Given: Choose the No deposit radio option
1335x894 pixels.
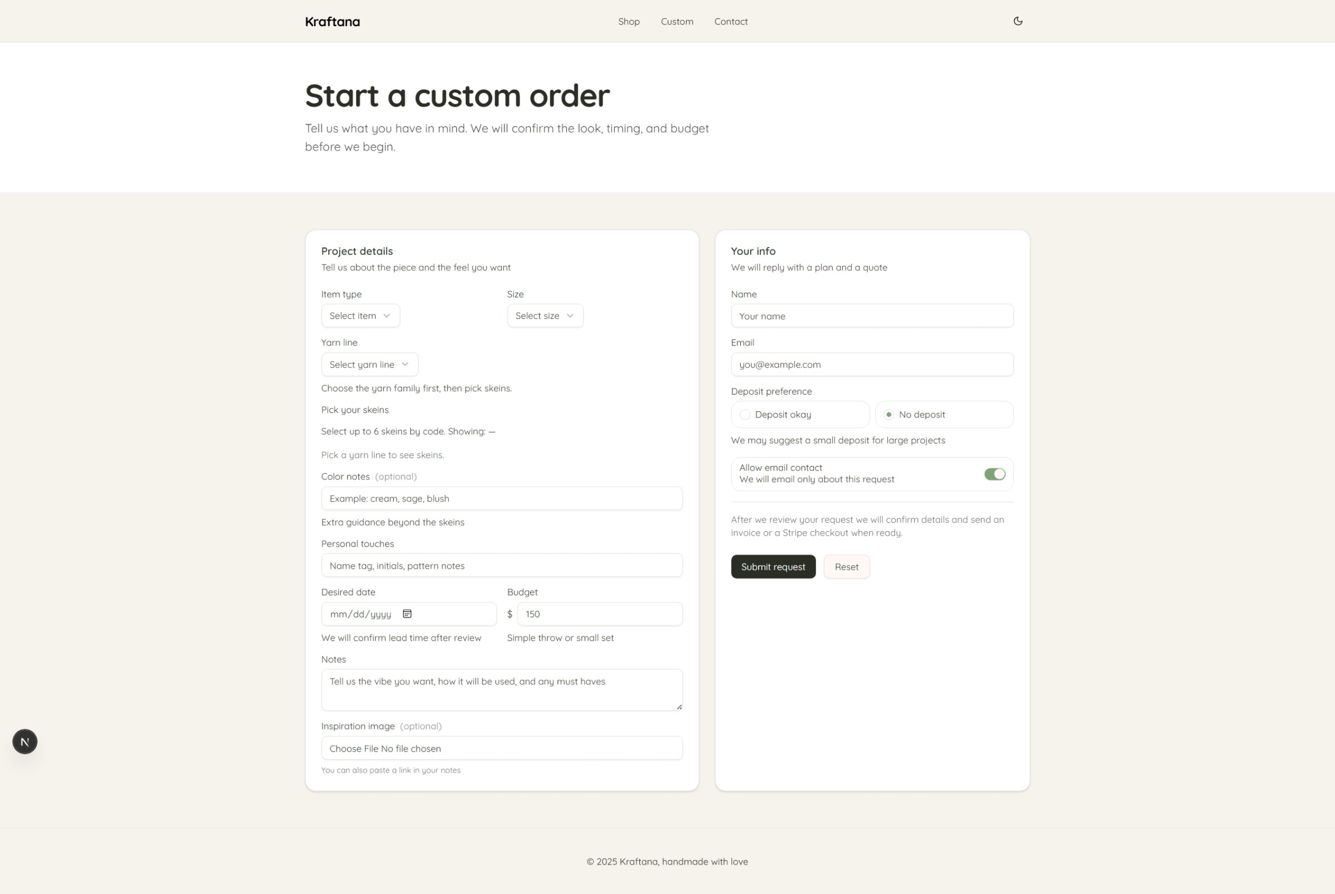Looking at the screenshot, I should (x=889, y=415).
